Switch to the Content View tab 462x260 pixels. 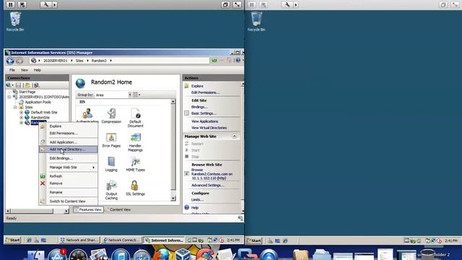coord(118,209)
